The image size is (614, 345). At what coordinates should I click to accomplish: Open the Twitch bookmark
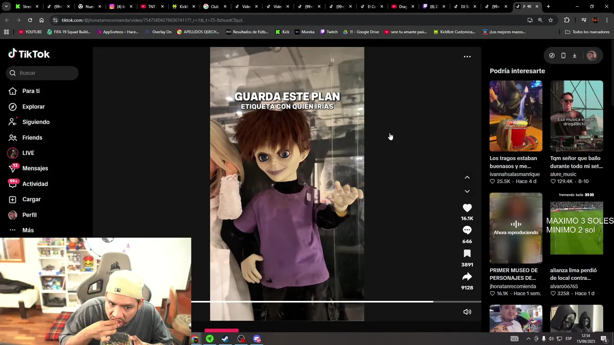point(329,32)
